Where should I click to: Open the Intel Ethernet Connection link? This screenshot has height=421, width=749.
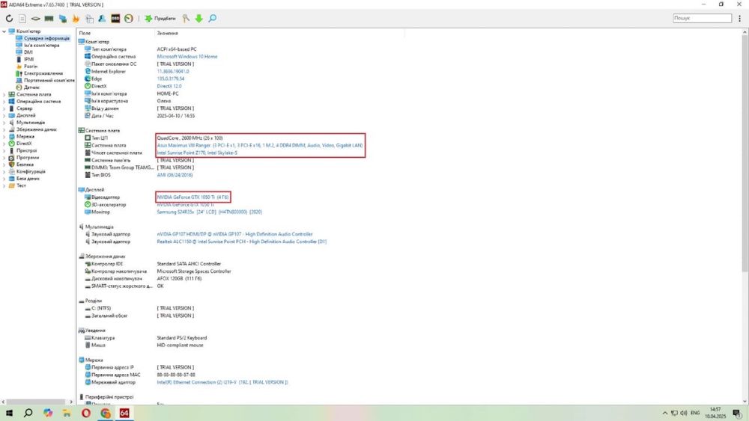[x=222, y=382]
